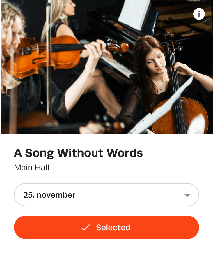Click the orange Selected button
Viewport: 213px width, 253px height.
[106, 227]
